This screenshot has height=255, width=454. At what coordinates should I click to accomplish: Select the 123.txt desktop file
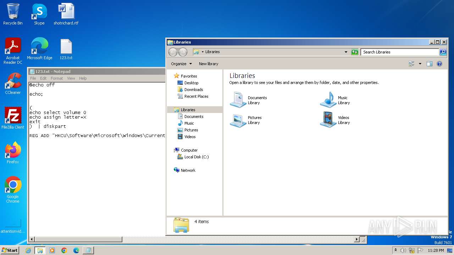[66, 49]
